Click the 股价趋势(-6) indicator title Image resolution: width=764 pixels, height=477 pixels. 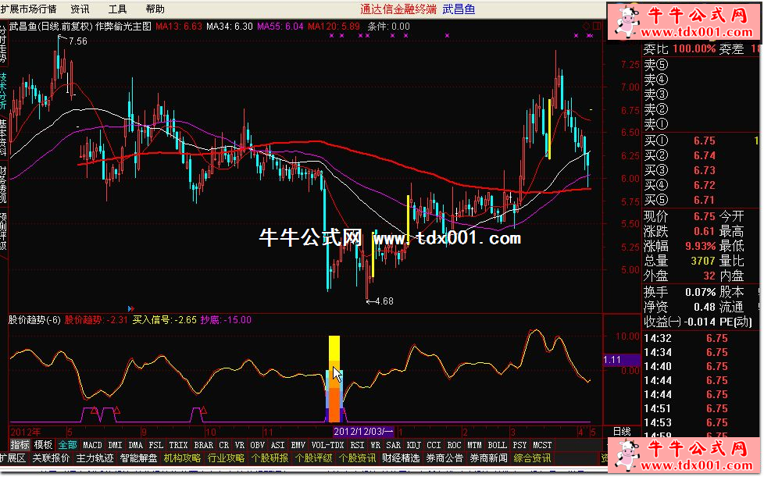click(34, 320)
